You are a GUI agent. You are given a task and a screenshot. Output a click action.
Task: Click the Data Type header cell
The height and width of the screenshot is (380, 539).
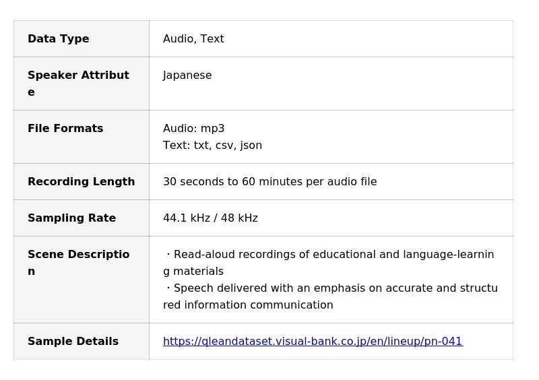(x=59, y=39)
